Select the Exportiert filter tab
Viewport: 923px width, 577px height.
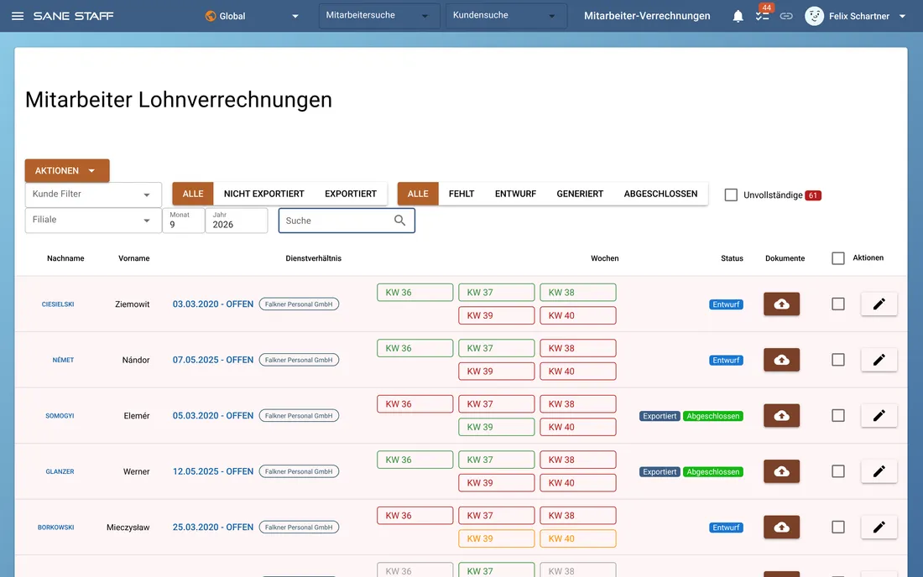[x=350, y=194]
